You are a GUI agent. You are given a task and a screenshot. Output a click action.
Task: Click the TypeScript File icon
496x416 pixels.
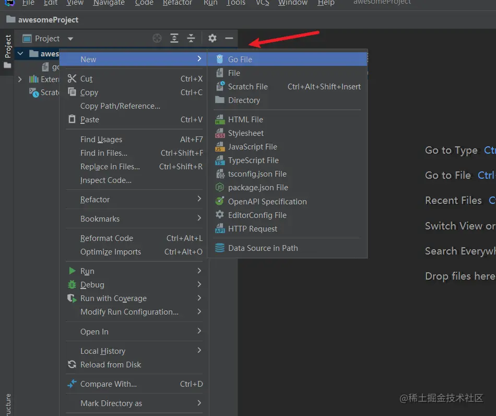click(220, 160)
